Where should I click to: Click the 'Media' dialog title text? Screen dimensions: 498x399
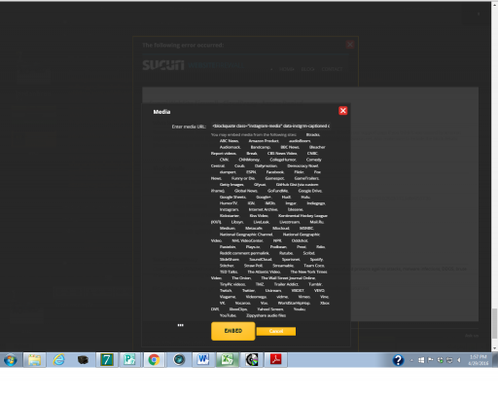tap(161, 112)
